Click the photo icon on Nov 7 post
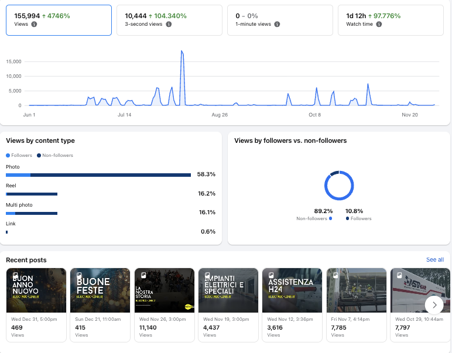Viewport: 452px width, 353px height. [335, 275]
